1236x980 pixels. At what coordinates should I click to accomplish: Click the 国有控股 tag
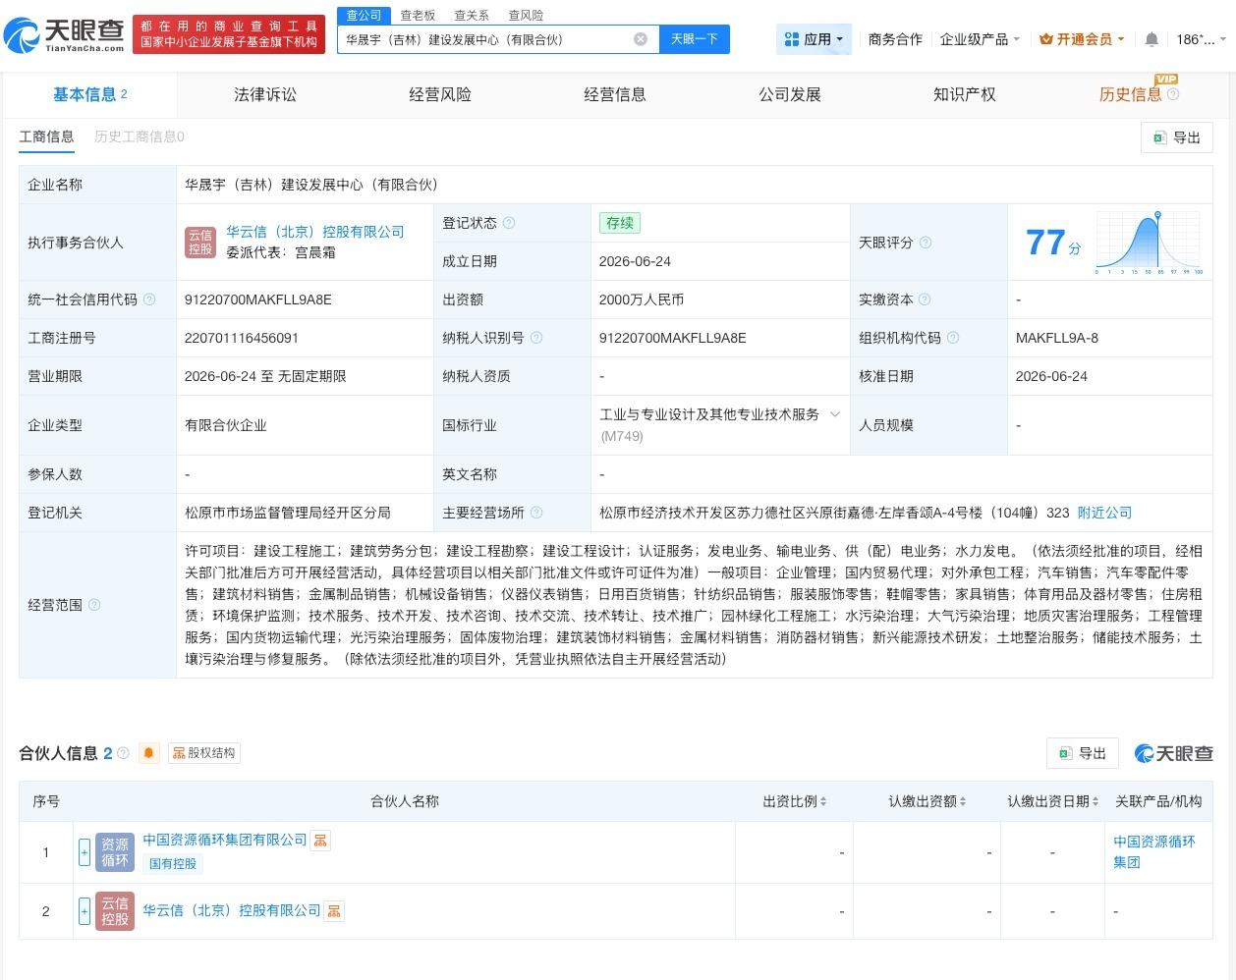point(173,864)
